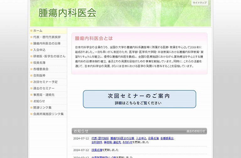Select ホーム in the sidebar menu
The height and width of the screenshot is (158, 241).
click(x=38, y=31)
